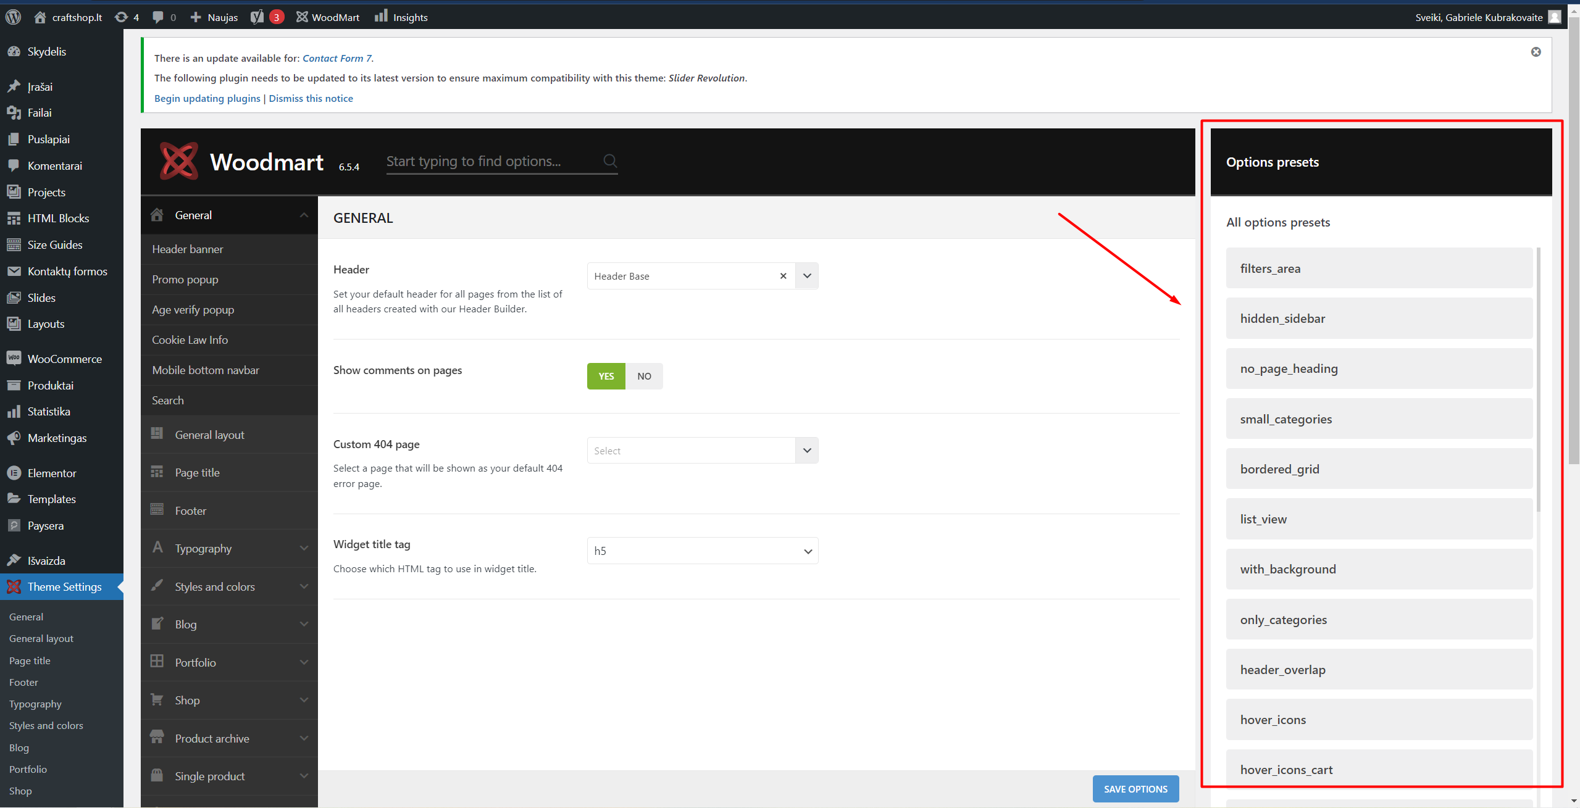Open Age verify popup settings
Screen dimensions: 1580x808
(229, 310)
